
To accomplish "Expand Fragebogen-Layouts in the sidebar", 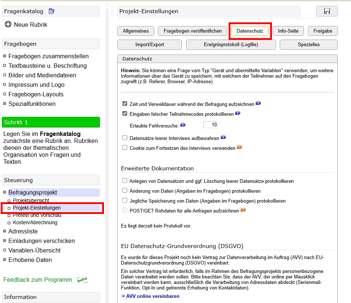I will click(4, 94).
